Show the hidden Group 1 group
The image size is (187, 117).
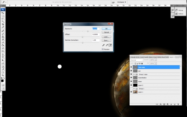[x=131, y=89]
